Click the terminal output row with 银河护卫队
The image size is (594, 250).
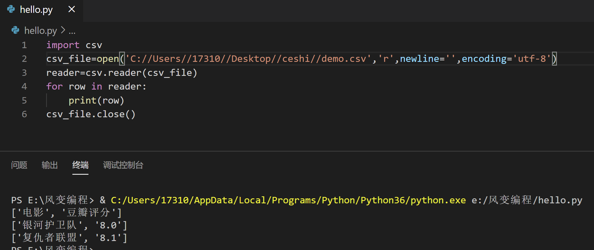[x=69, y=225]
